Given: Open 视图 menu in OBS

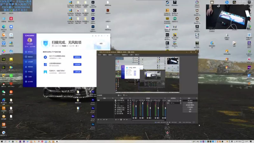Looking at the screenshot, I should tap(110, 55).
